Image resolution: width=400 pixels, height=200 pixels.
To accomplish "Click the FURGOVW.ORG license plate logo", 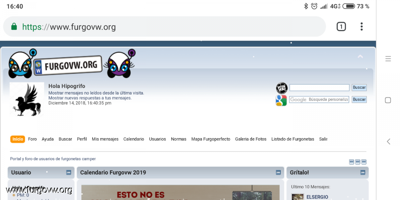I will click(68, 65).
